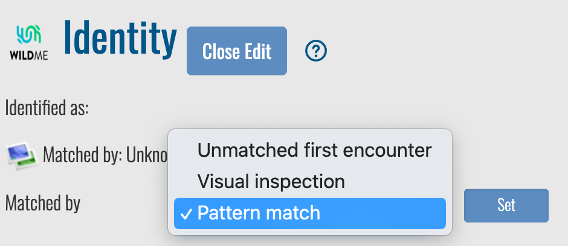Open the circled question mark help icon

[316, 51]
